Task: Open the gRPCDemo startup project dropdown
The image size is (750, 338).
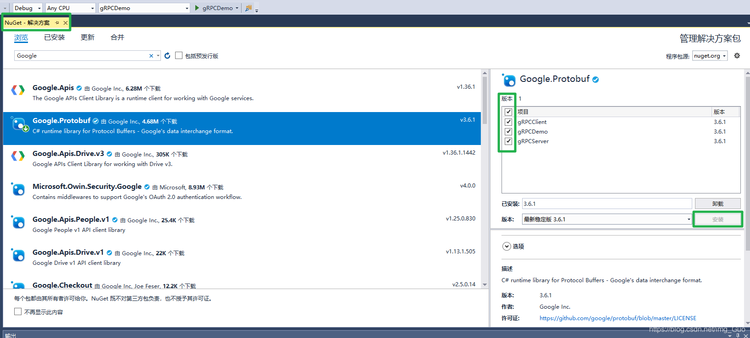Action: pos(144,8)
